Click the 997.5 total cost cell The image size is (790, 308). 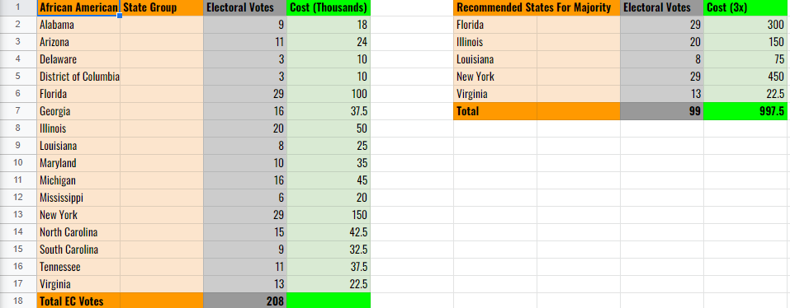point(745,111)
